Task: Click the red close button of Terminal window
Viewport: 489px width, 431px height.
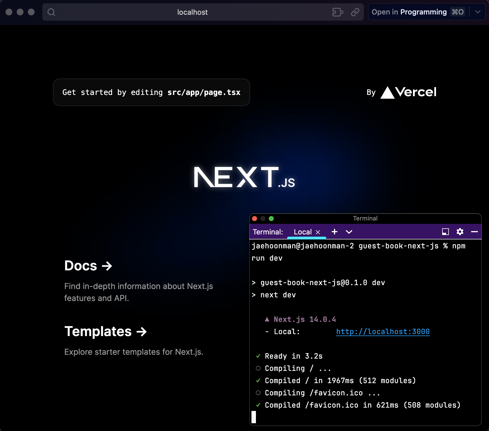Action: pyautogui.click(x=255, y=219)
